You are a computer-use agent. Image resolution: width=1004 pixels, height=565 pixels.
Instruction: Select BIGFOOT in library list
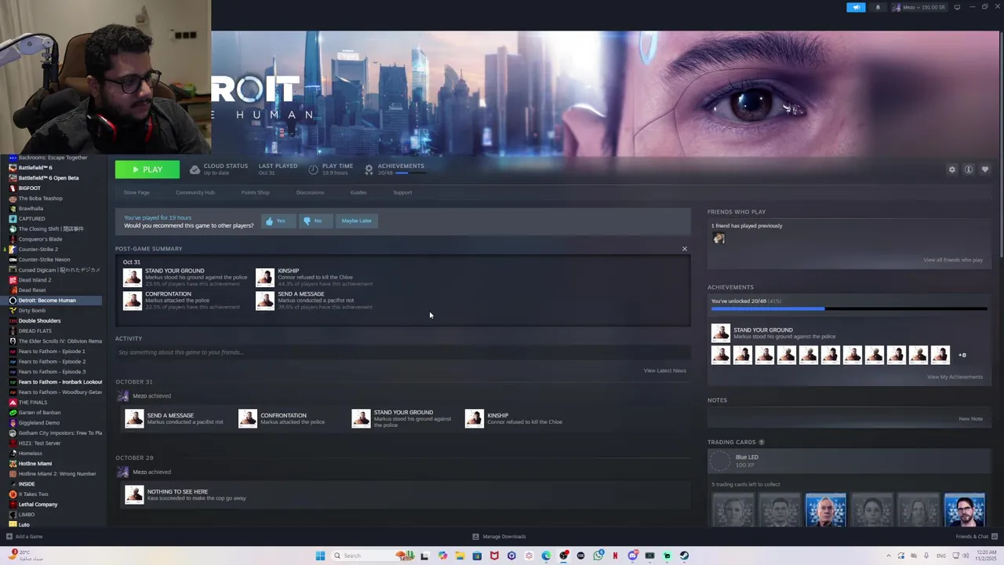point(29,188)
